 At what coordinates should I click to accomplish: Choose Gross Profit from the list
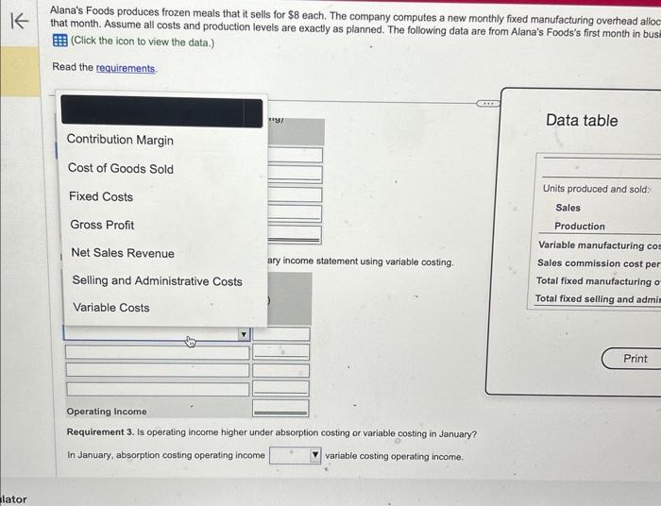point(102,225)
